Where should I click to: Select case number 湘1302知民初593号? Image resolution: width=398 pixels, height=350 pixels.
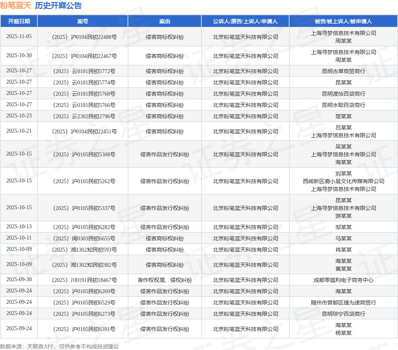coord(84,250)
